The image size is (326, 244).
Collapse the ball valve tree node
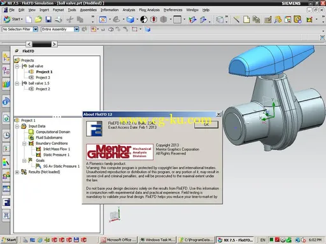click(x=17, y=66)
